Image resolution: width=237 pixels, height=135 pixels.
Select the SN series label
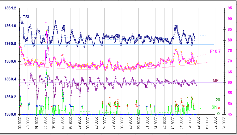(214, 107)
